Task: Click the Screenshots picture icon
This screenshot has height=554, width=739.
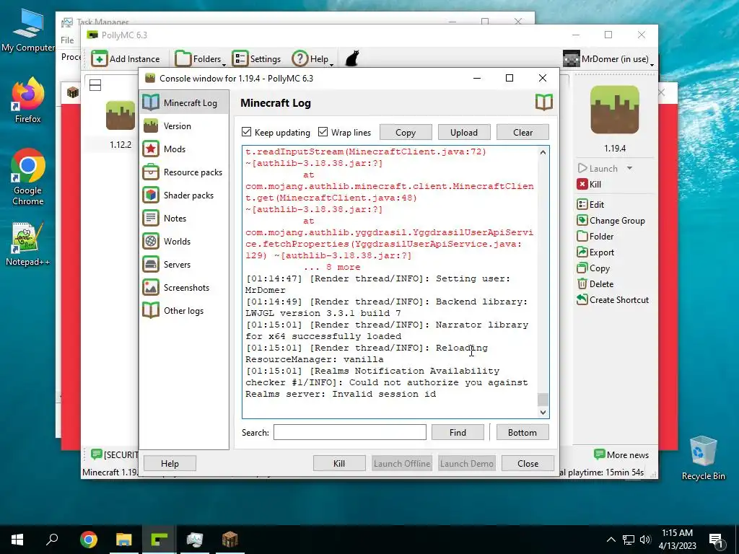Action: (151, 287)
